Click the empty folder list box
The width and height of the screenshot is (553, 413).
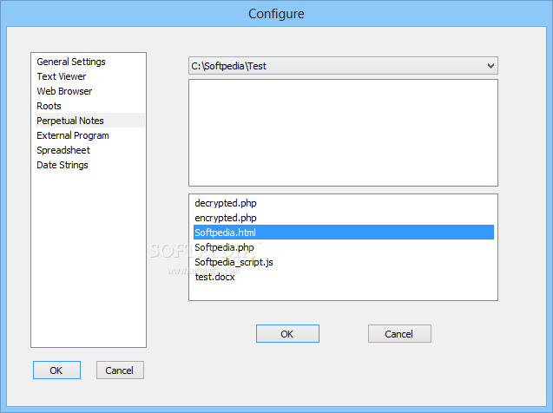[x=343, y=133]
